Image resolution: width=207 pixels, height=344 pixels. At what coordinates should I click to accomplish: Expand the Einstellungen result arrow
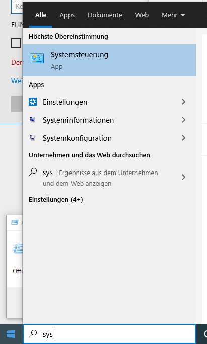[184, 102]
